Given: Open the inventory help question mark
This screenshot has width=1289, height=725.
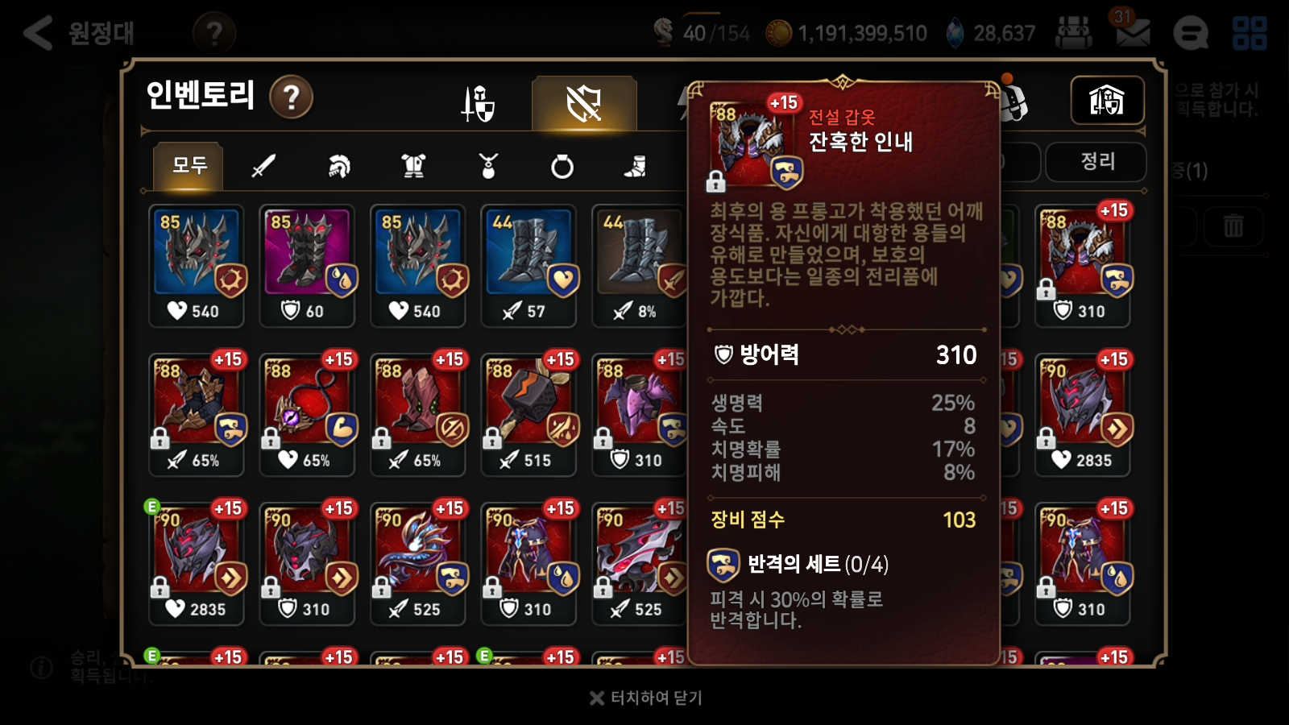Looking at the screenshot, I should pos(291,97).
